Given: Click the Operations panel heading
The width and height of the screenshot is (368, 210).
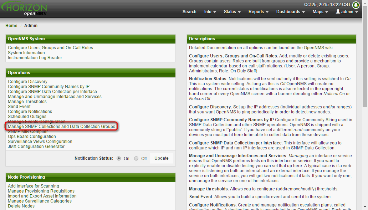Looking at the screenshot, I should 91,73.
